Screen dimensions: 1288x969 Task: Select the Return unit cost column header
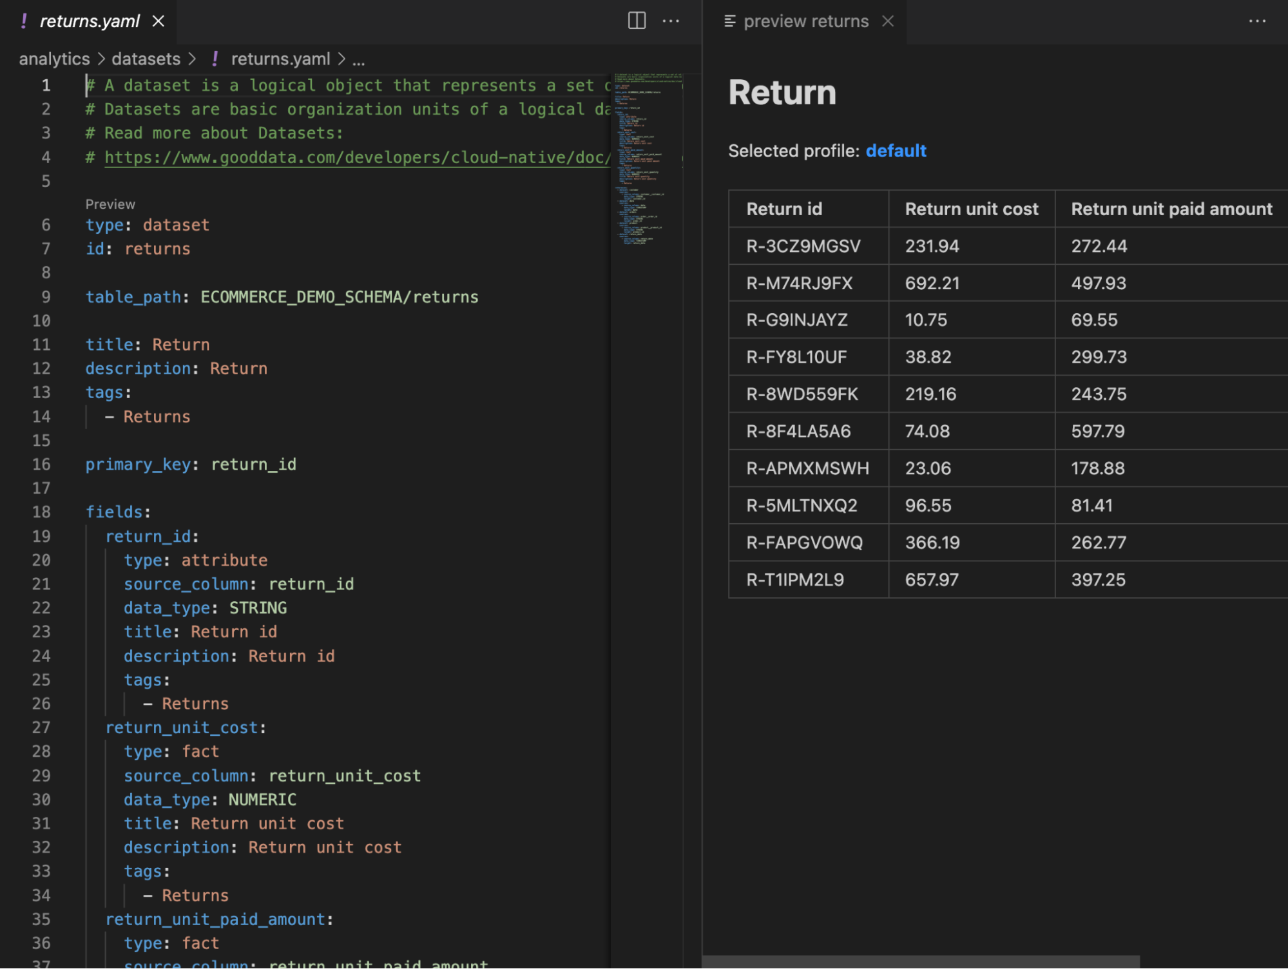(x=971, y=208)
